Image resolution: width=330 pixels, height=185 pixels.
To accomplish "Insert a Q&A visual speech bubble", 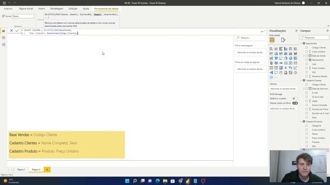I will click(x=276, y=73).
